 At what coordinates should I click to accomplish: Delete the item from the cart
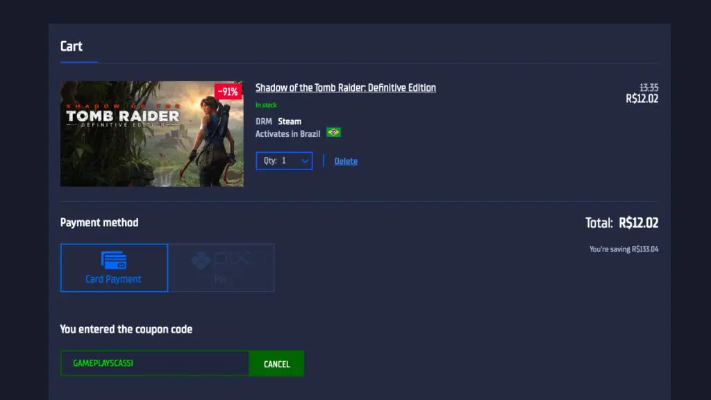346,161
